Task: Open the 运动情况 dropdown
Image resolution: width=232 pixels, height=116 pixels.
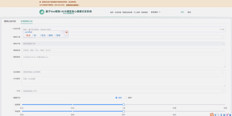Action: (123, 72)
